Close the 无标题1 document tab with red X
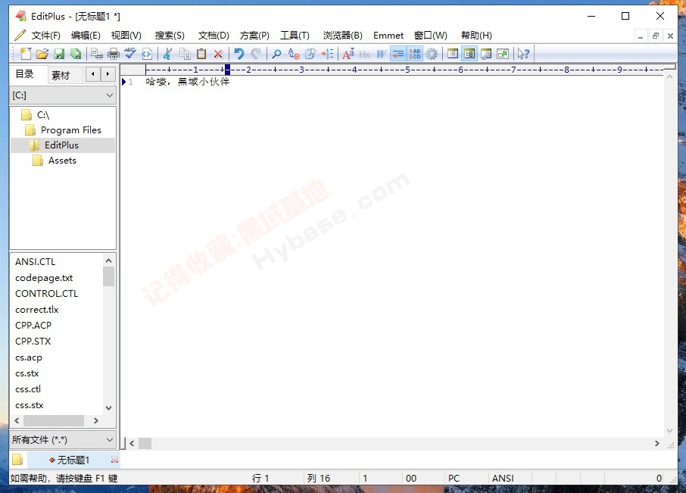The width and height of the screenshot is (686, 493). (114, 460)
